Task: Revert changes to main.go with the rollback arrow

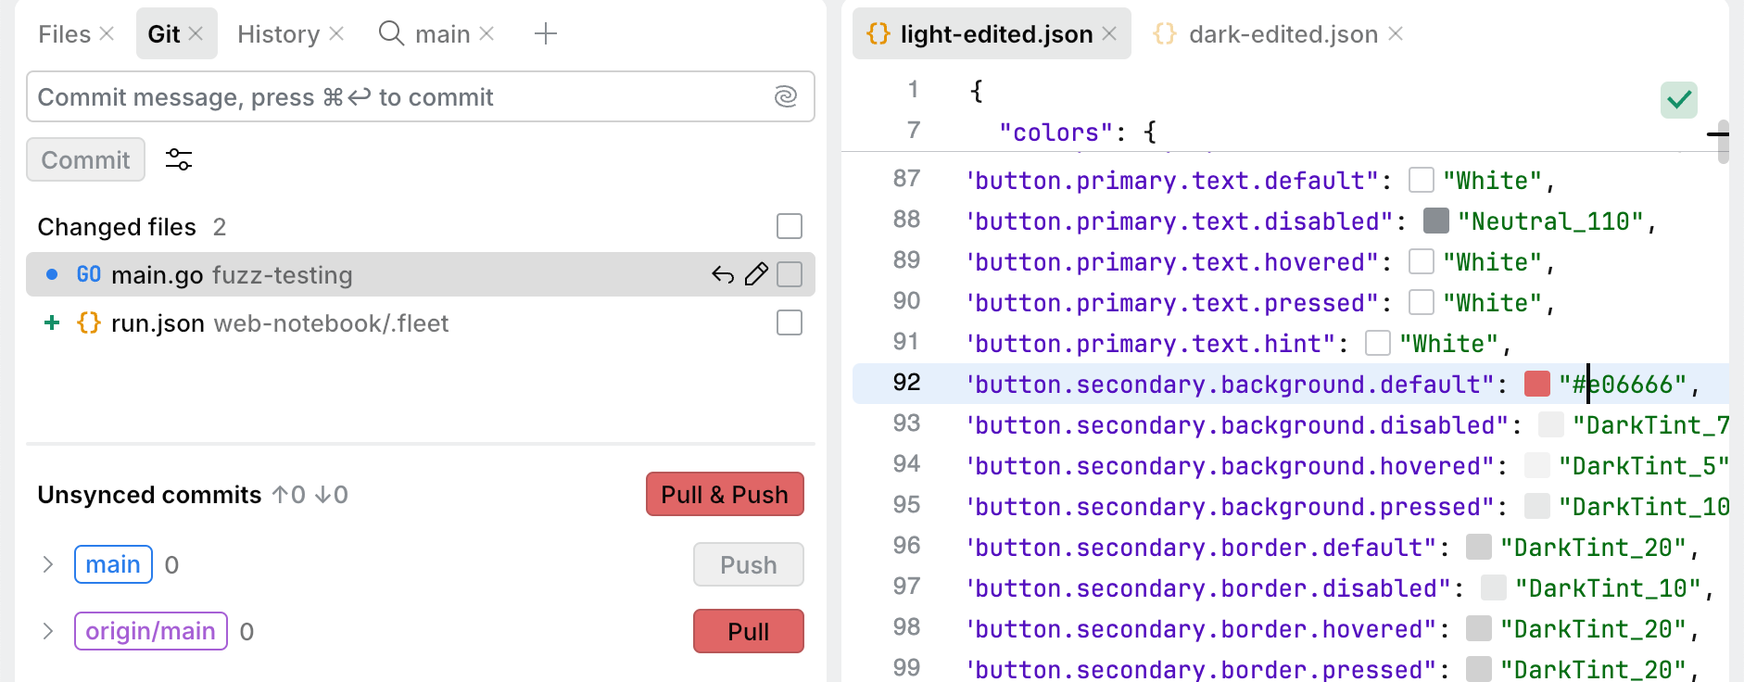Action: (x=723, y=274)
